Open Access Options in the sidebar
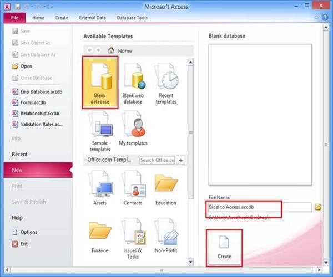 [29, 232]
